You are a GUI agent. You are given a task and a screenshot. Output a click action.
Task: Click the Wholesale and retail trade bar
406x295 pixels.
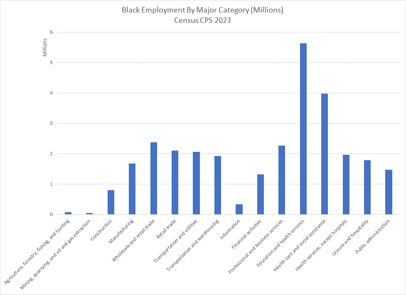coord(154,178)
